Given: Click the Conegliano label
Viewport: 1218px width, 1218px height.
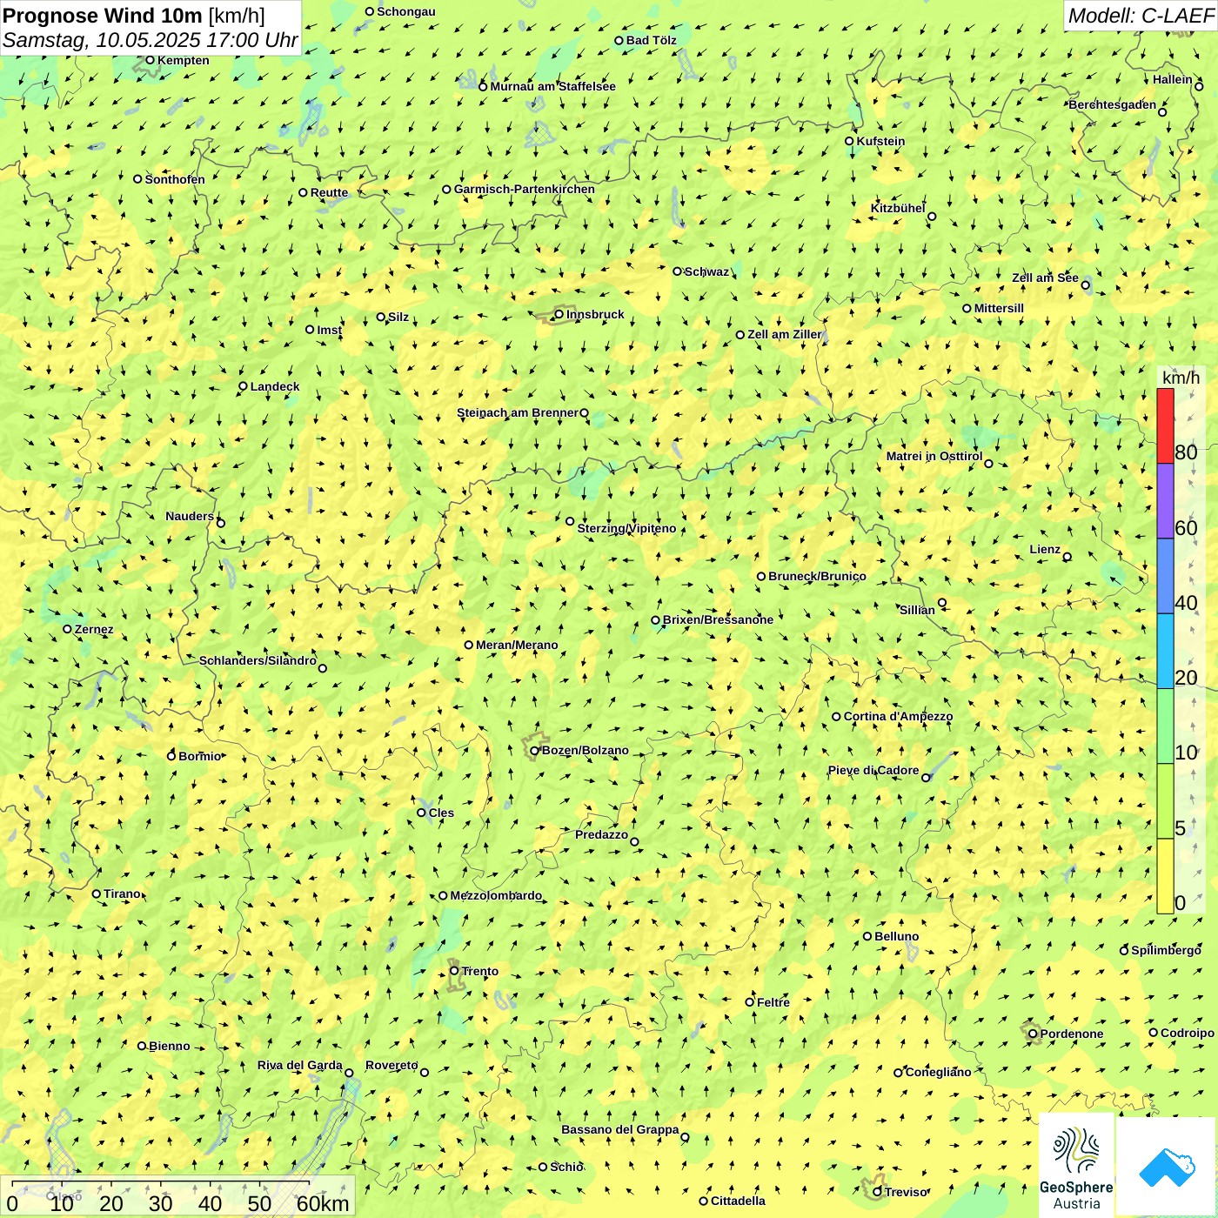Looking at the screenshot, I should (x=938, y=1072).
